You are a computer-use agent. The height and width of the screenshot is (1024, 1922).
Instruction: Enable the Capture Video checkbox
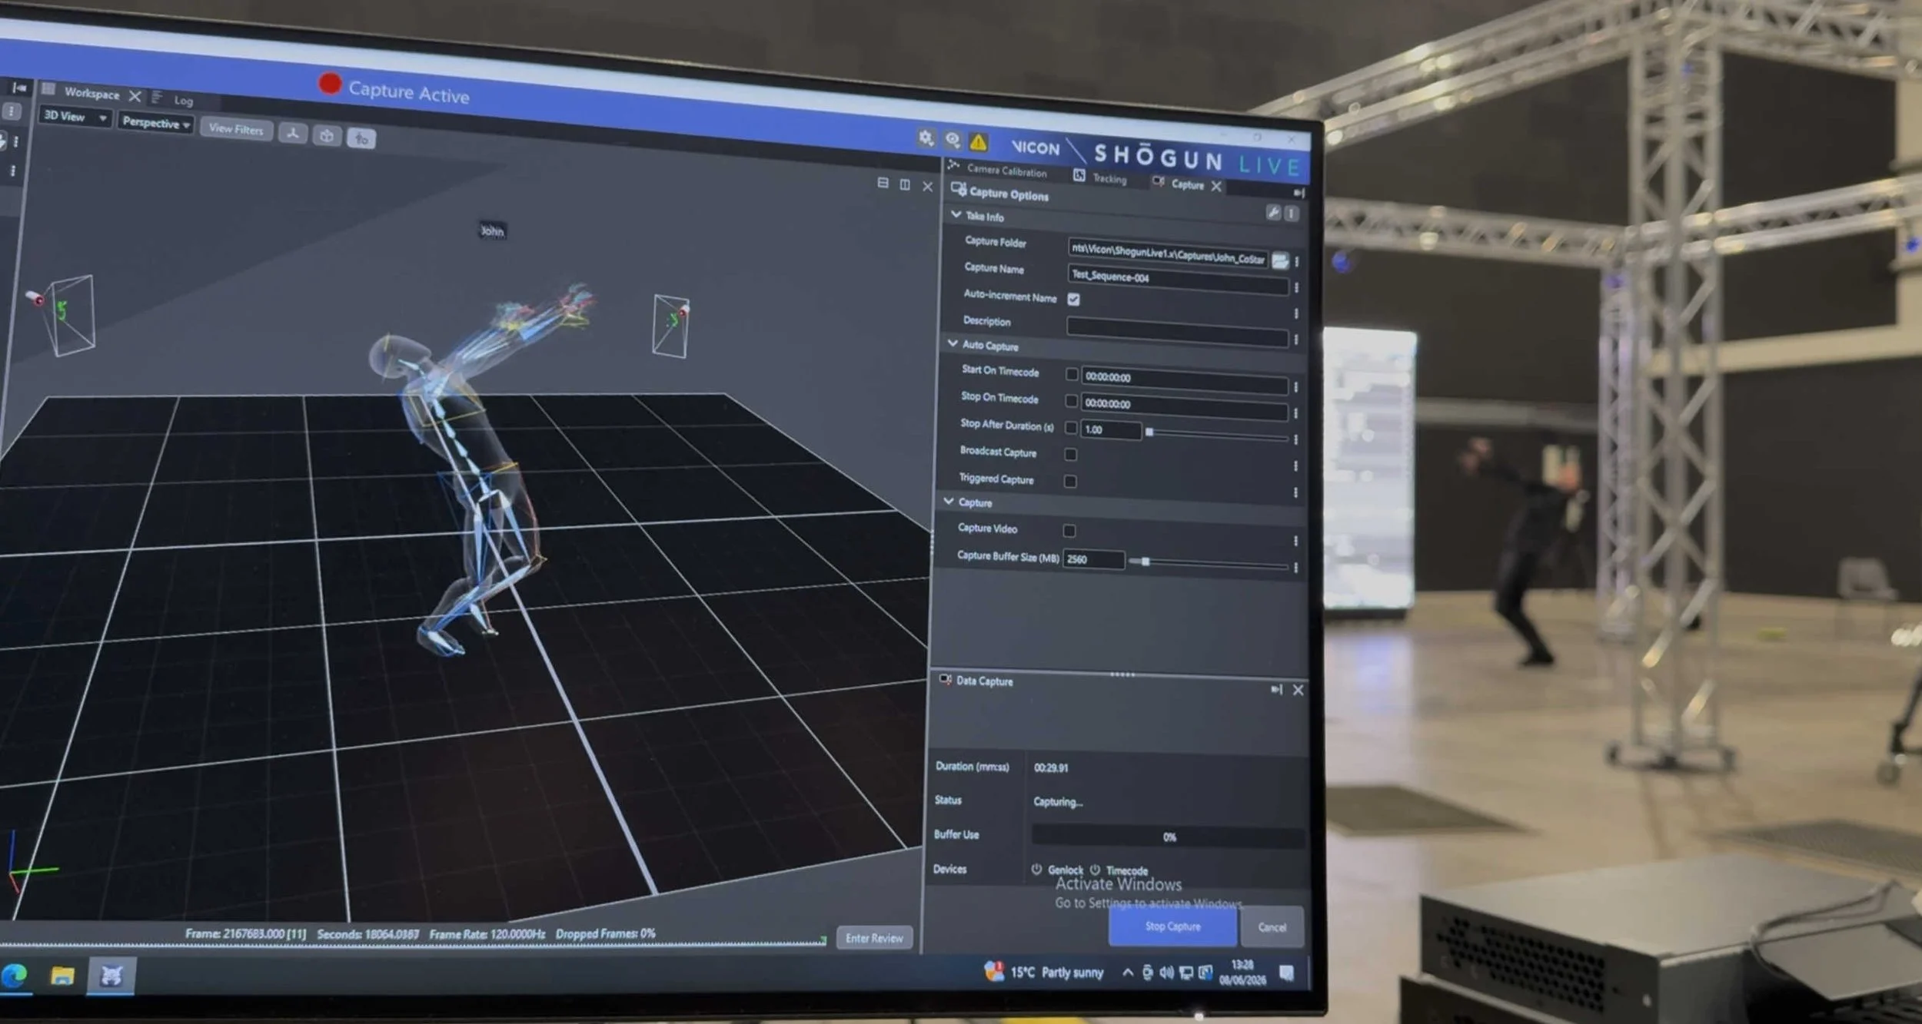coord(1069,531)
